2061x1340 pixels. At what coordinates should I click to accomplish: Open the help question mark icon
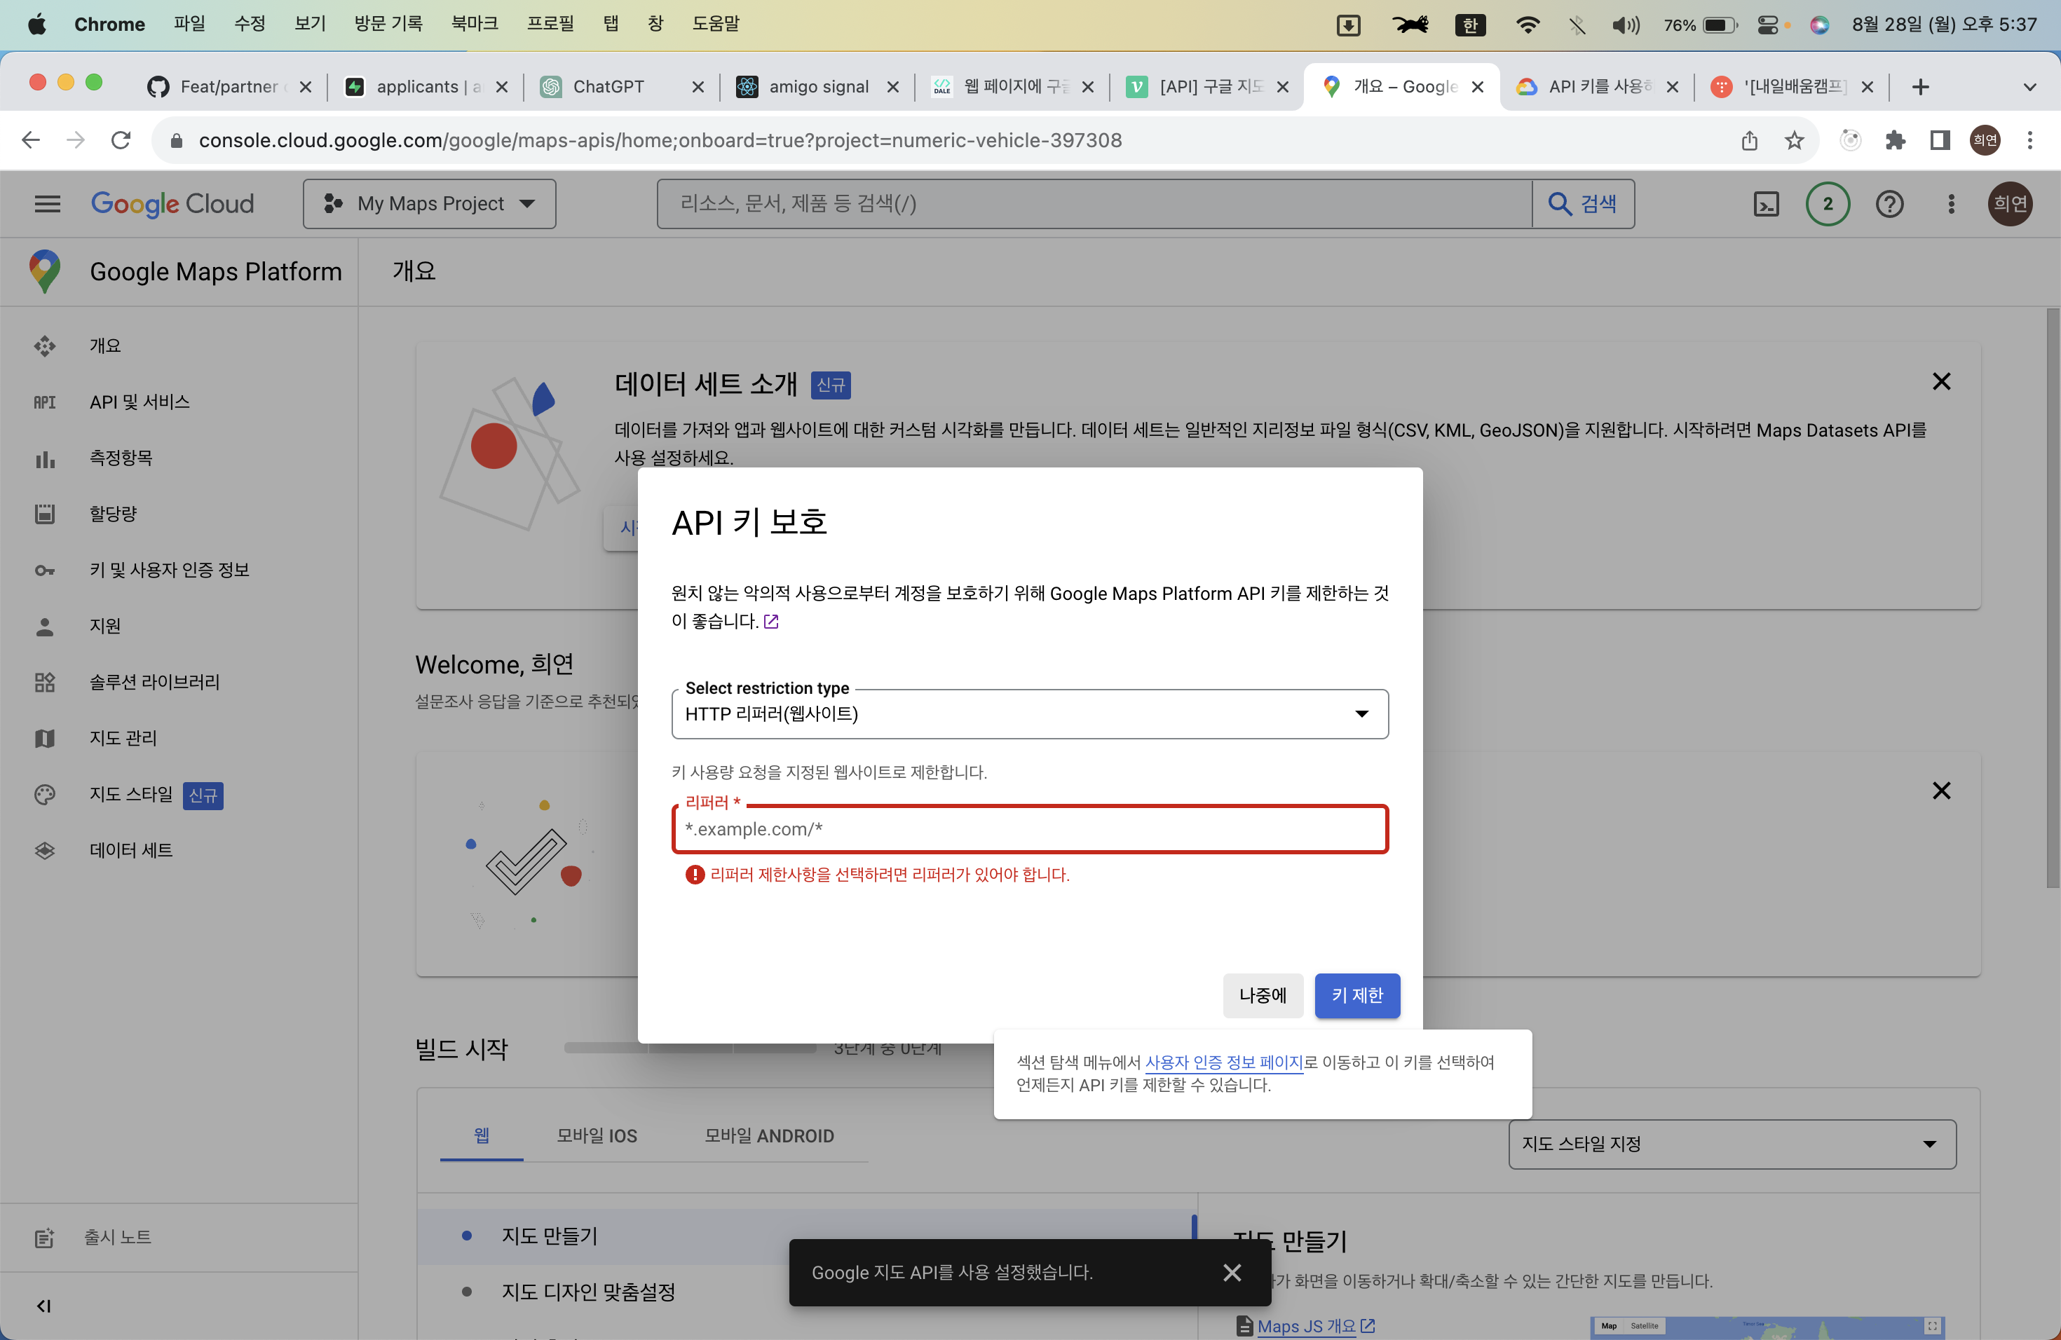(1889, 204)
